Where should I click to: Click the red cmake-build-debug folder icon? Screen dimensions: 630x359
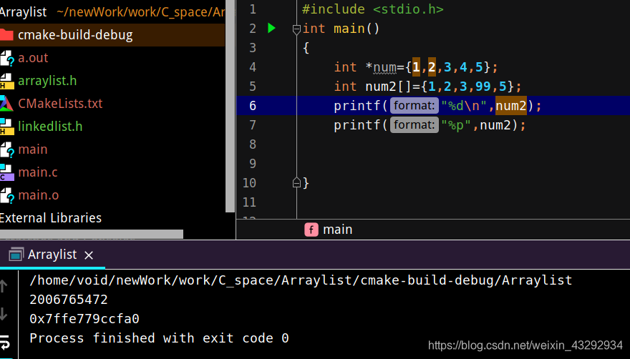(x=7, y=35)
